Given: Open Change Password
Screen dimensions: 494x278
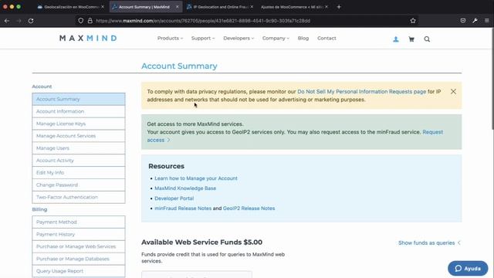Looking at the screenshot, I should [x=79, y=185].
